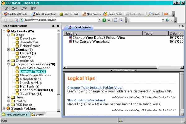Click the browser forward arrow icon
The width and height of the screenshot is (186, 124).
11,20
